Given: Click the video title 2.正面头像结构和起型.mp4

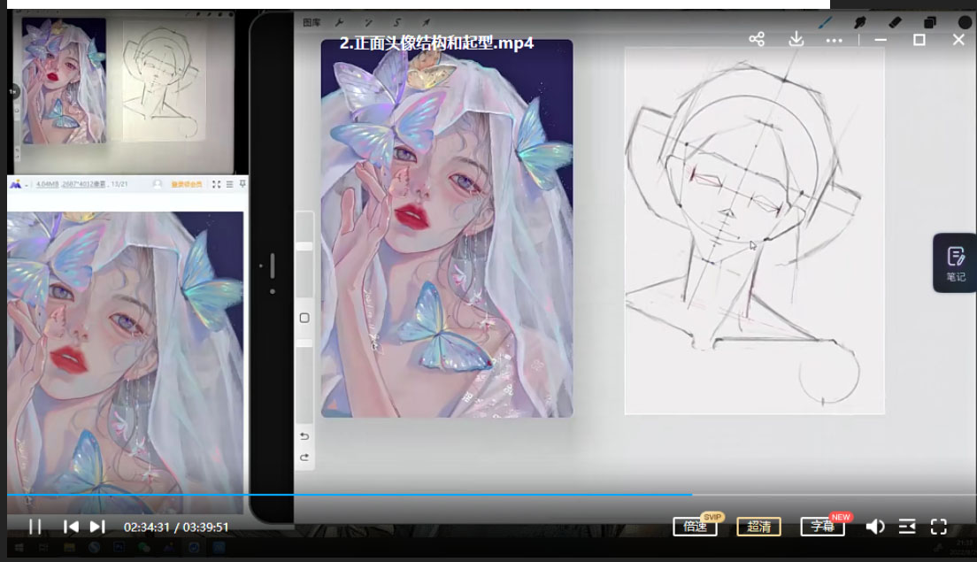Looking at the screenshot, I should pos(436,43).
